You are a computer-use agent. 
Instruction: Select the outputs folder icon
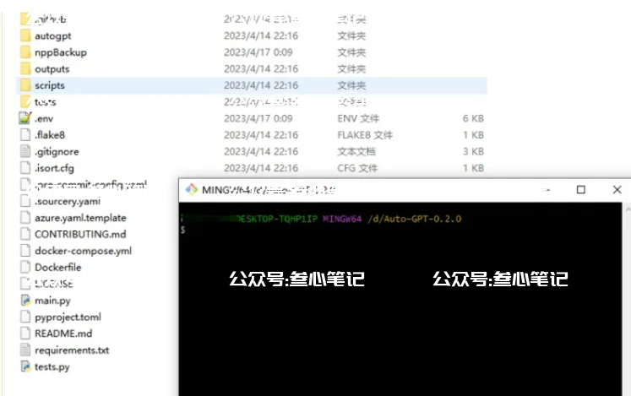[25, 68]
